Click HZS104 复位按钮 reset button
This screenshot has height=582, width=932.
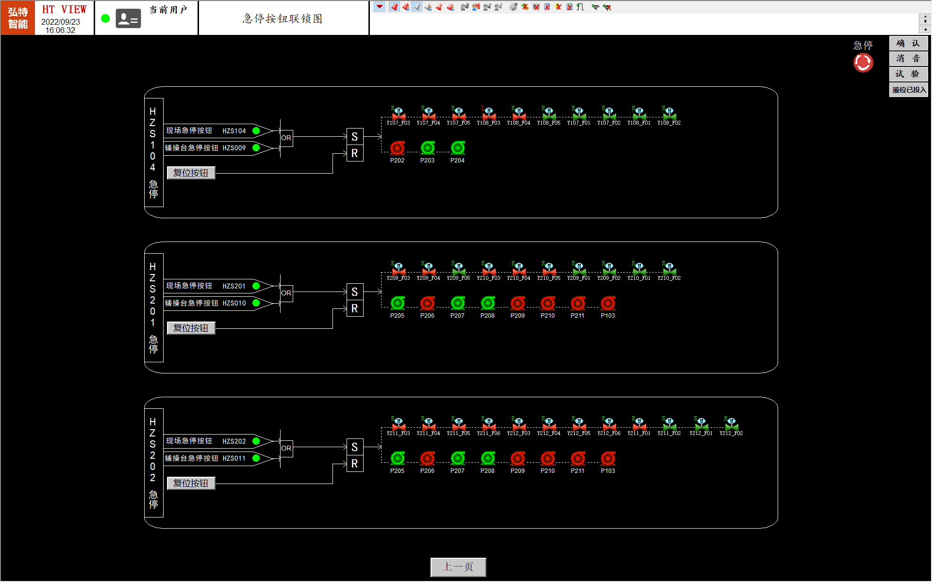point(191,173)
